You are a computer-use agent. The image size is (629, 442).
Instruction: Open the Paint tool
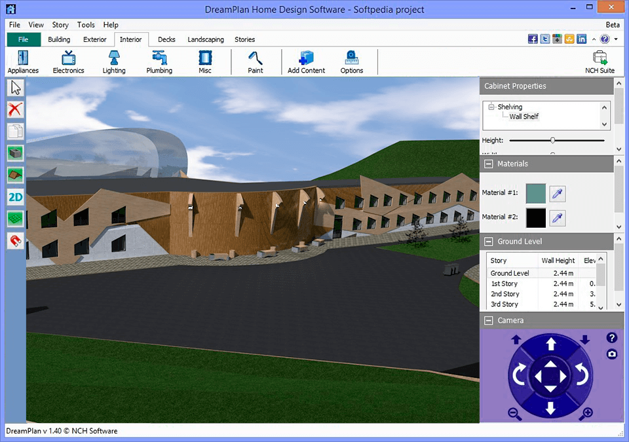click(x=255, y=62)
